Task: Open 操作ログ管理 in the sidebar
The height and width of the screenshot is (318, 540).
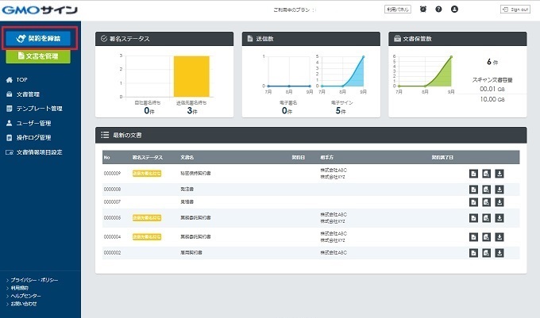Action: (33, 137)
